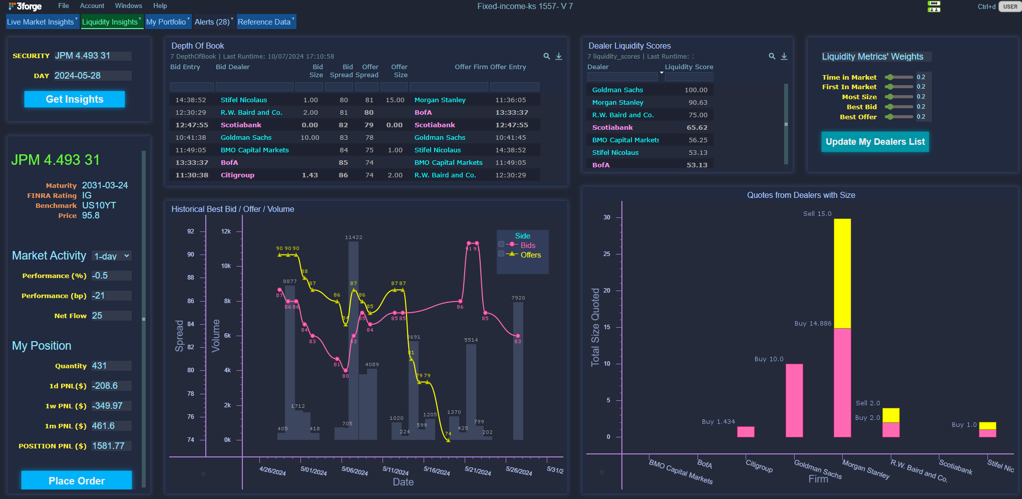Click the left panel vertical scrollbar
Screen dimensions: 1022x499
[144, 319]
